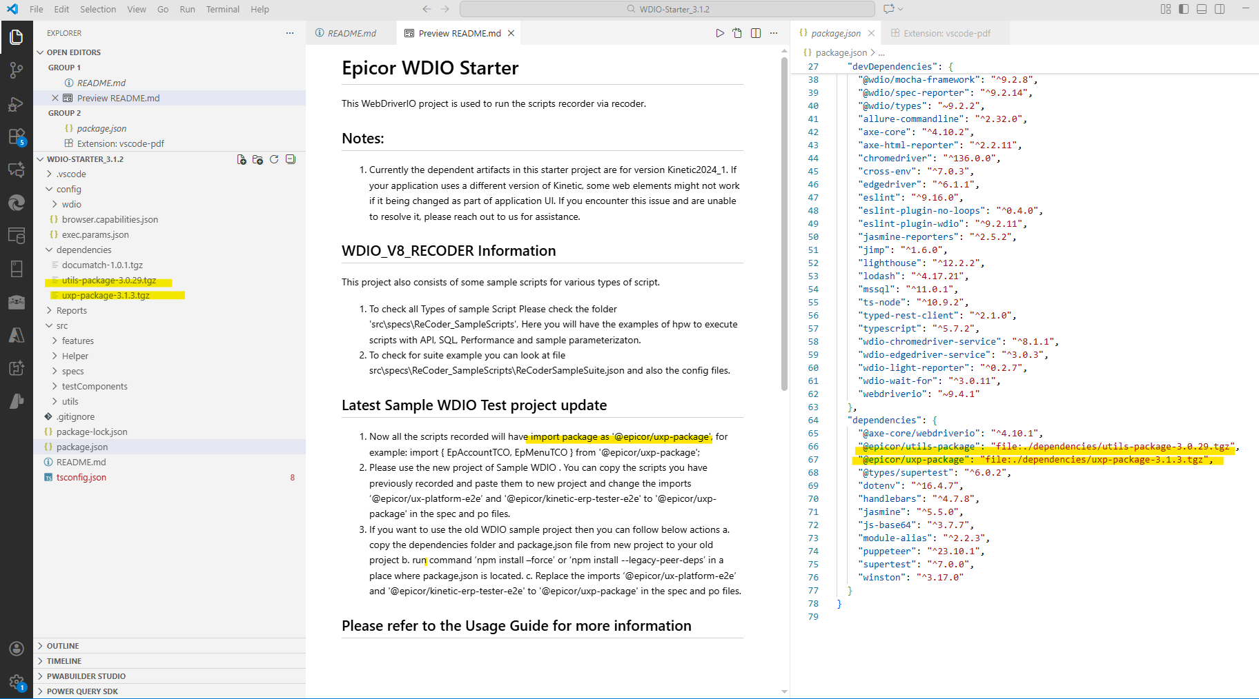Open the Source Control view
Image resolution: width=1259 pixels, height=699 pixels.
pyautogui.click(x=16, y=70)
